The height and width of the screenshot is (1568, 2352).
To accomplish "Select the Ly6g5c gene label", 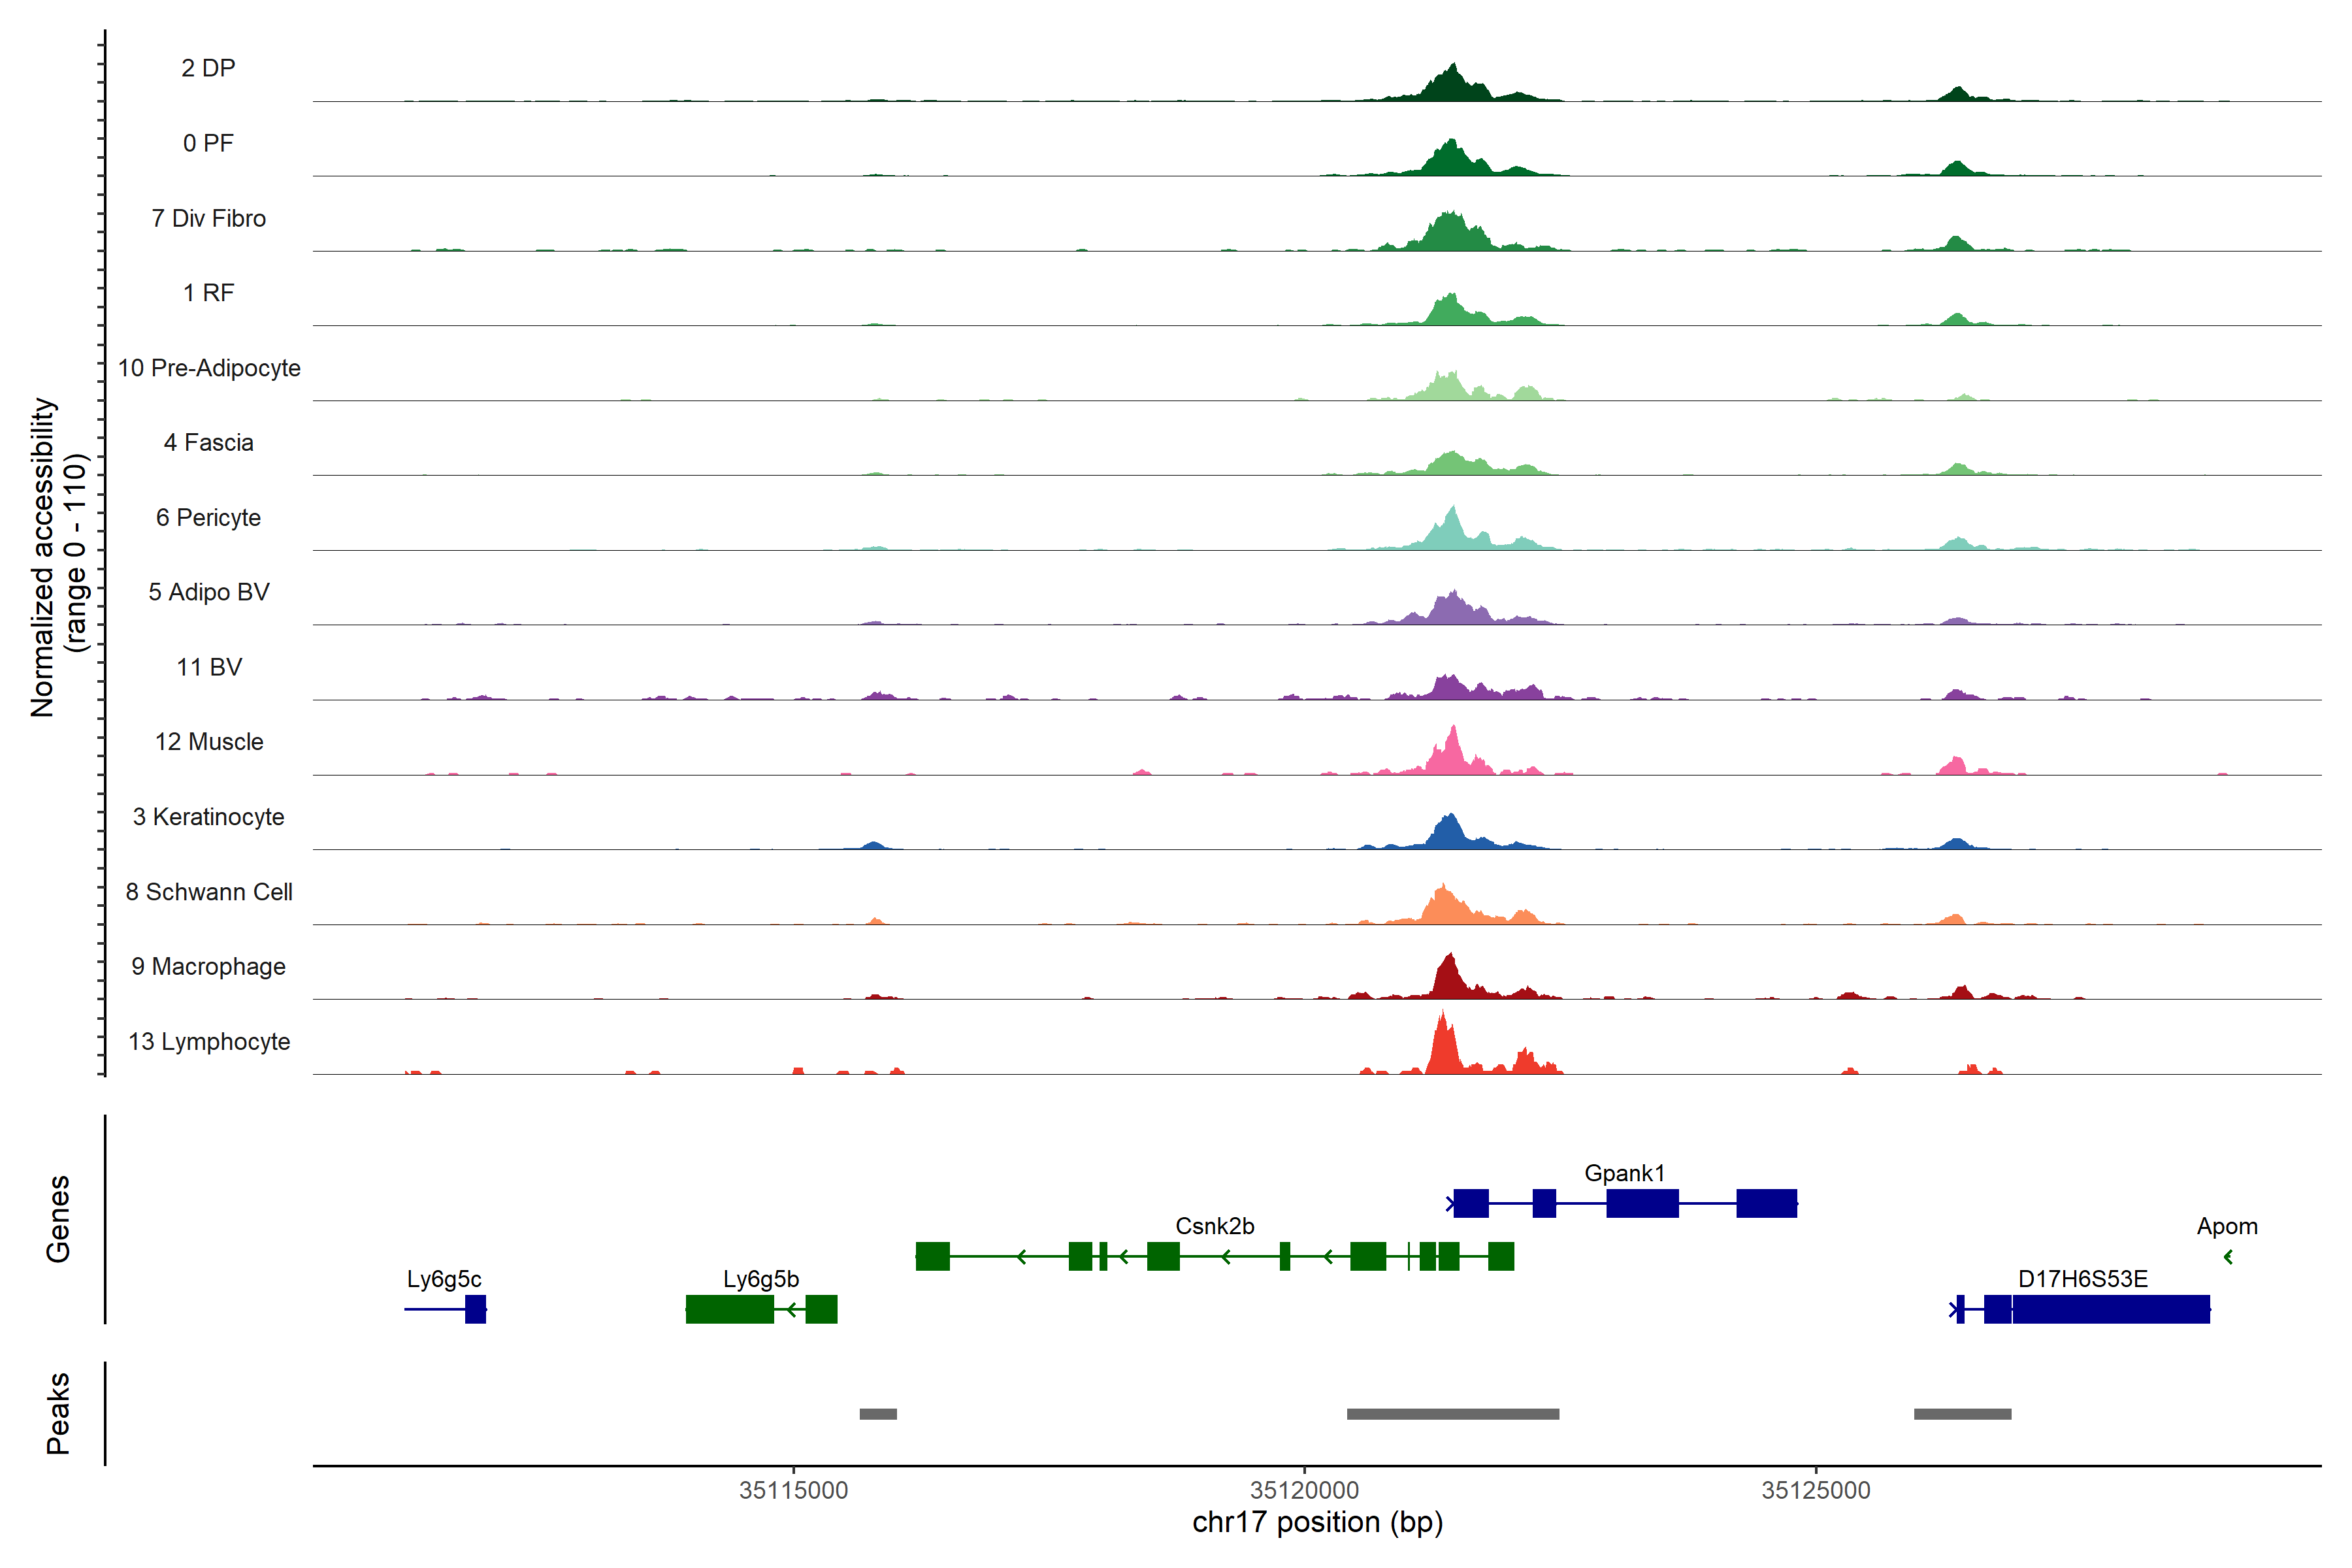I will pos(444,1279).
